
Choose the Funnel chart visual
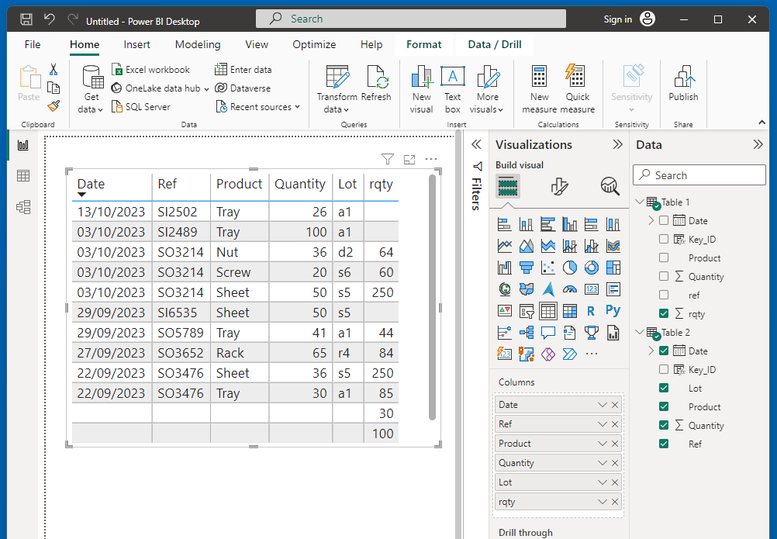(527, 268)
